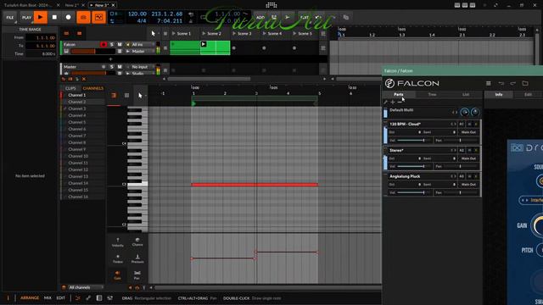
Task: Click the Falcon wrench edit icon
Action: (x=385, y=102)
